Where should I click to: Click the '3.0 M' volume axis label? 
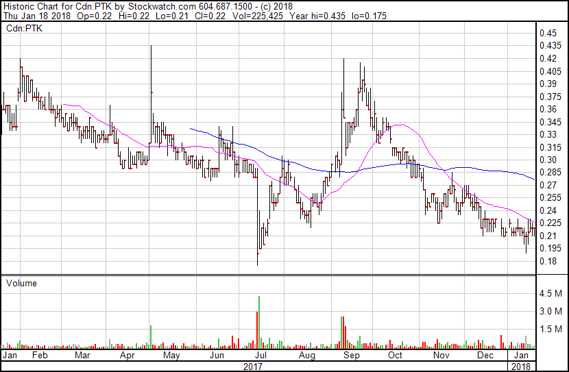pyautogui.click(x=550, y=311)
